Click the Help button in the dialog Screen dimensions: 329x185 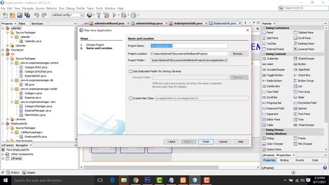(241, 142)
